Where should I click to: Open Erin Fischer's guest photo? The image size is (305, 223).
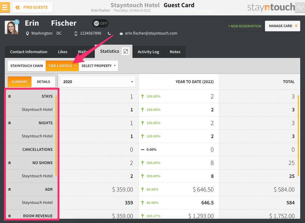coord(11,28)
